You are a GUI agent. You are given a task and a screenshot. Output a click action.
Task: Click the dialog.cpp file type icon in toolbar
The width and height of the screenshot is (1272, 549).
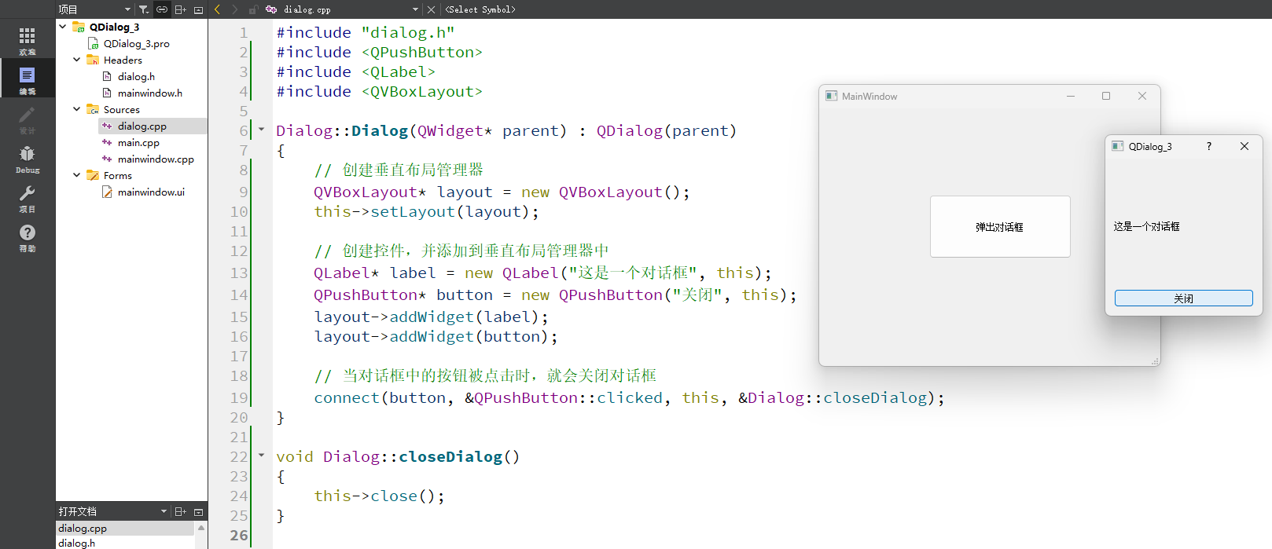(x=271, y=9)
